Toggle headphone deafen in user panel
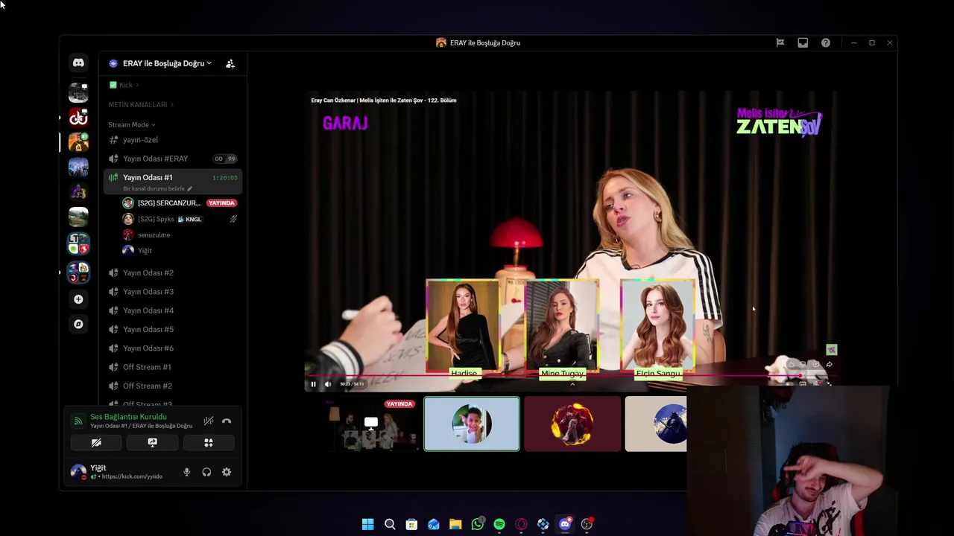 tap(206, 472)
